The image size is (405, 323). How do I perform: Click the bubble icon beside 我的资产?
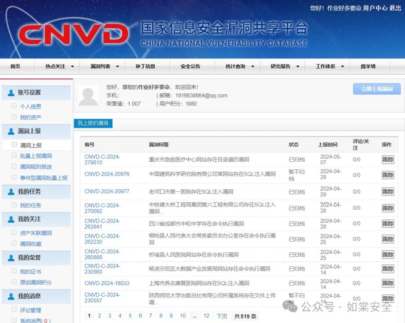14,117
